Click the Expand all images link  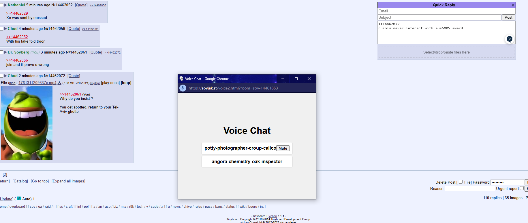68,181
